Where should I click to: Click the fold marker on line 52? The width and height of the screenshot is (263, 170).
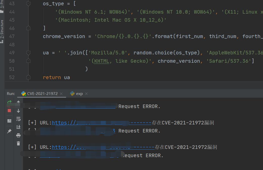[28, 77]
